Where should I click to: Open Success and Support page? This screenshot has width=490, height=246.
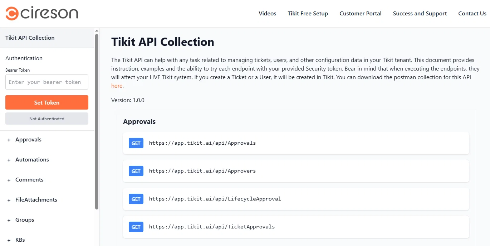click(420, 14)
